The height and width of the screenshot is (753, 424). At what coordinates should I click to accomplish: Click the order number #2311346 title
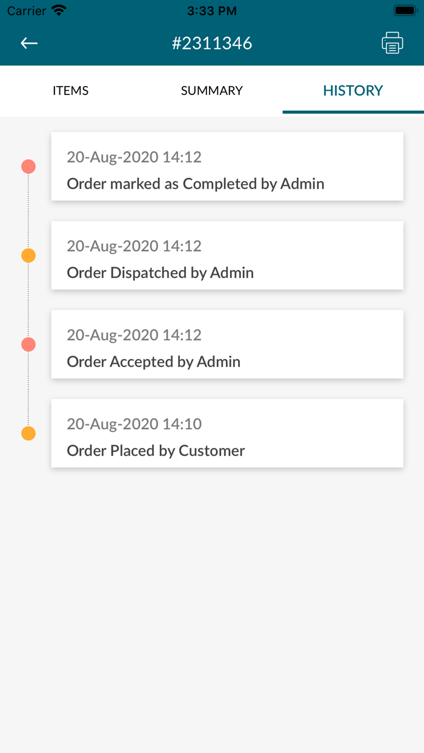coord(212,43)
